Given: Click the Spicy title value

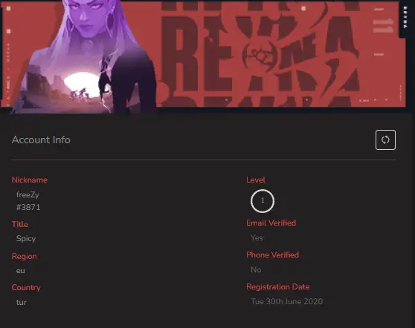Looking at the screenshot, I should 26,239.
